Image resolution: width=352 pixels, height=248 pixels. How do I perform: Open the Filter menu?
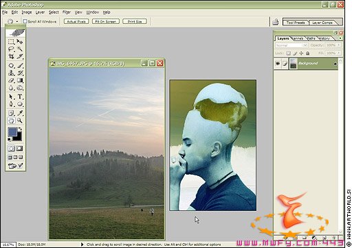click(x=67, y=12)
